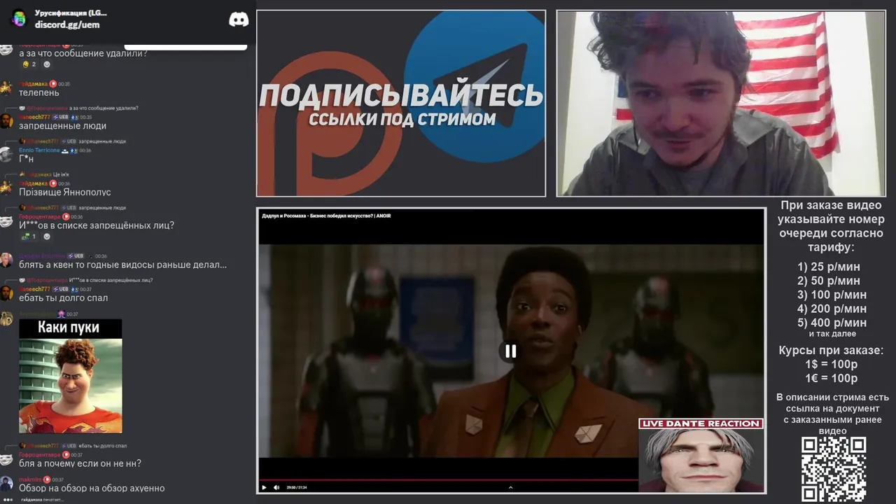This screenshot has width=896, height=504.
Task: Jump to the reply preview 'ебать ты долго спал'
Action: [x=102, y=446]
